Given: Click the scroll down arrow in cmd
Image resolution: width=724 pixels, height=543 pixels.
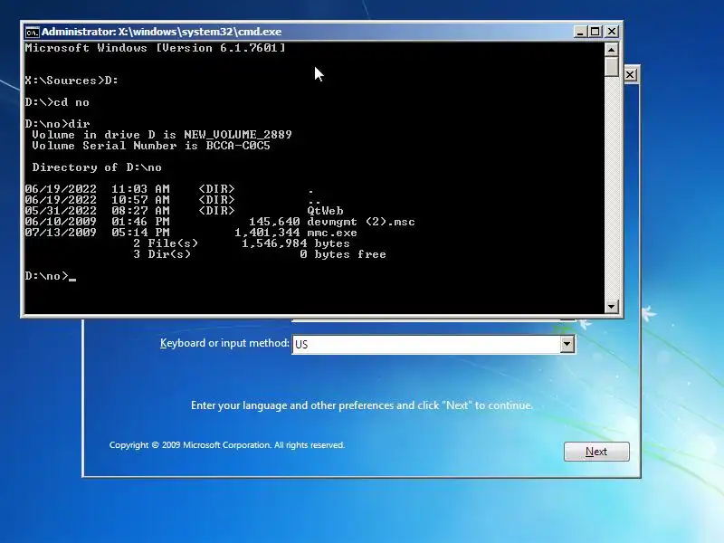Looking at the screenshot, I should click(612, 306).
